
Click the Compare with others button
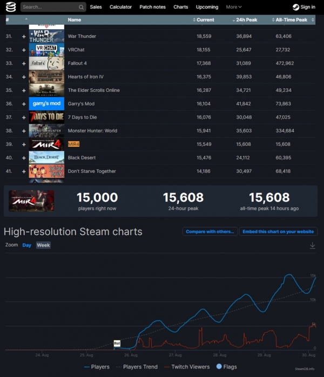(x=210, y=231)
